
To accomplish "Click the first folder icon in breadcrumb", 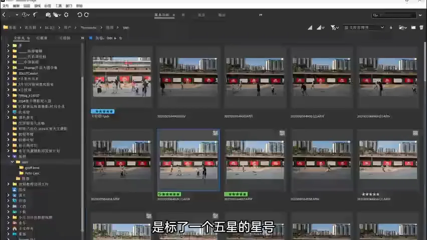I will [6, 27].
